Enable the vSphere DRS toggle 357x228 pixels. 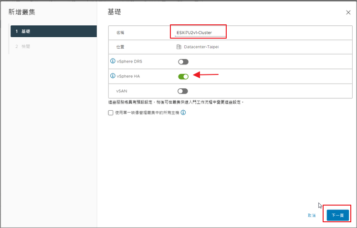pos(183,62)
